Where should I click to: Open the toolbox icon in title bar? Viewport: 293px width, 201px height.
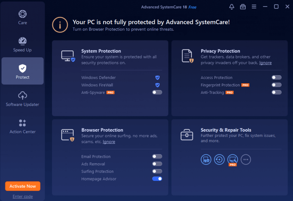(243, 7)
